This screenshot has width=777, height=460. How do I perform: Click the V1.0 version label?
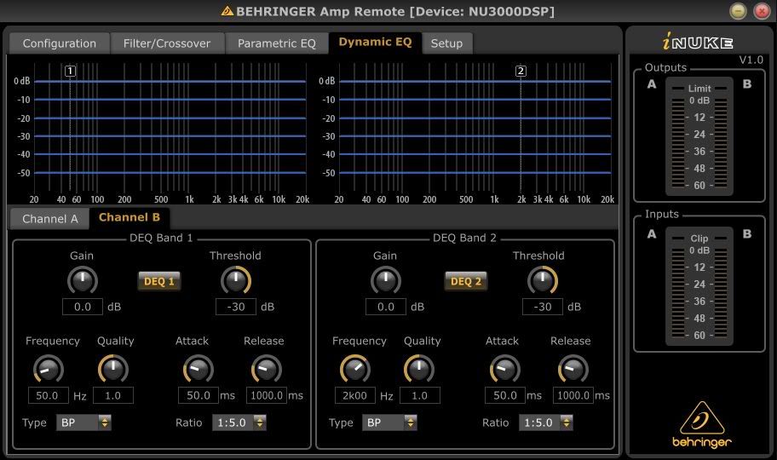751,60
